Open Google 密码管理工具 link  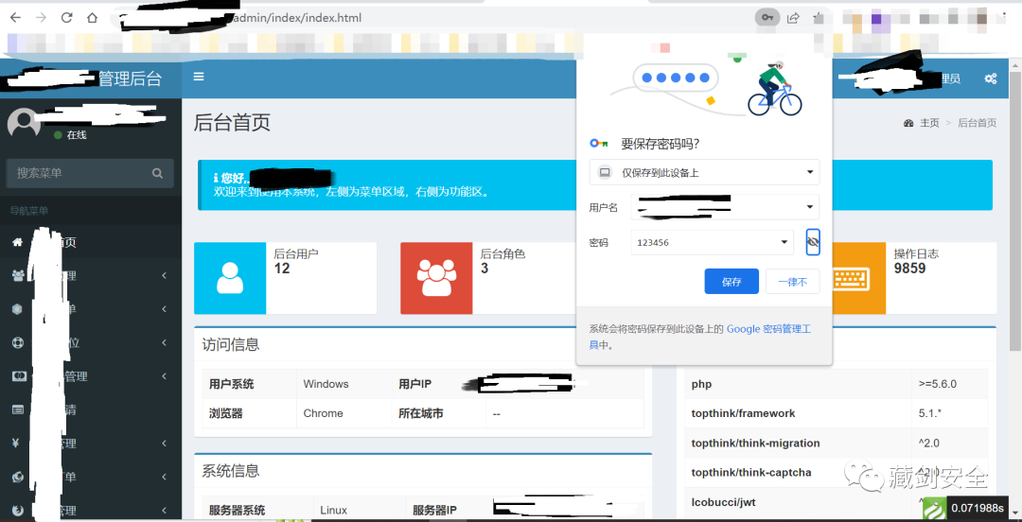coord(768,329)
